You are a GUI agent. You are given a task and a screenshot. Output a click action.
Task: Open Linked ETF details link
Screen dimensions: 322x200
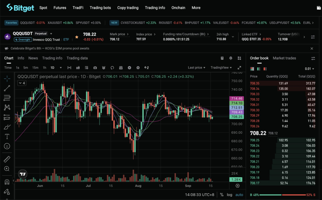click(x=251, y=34)
